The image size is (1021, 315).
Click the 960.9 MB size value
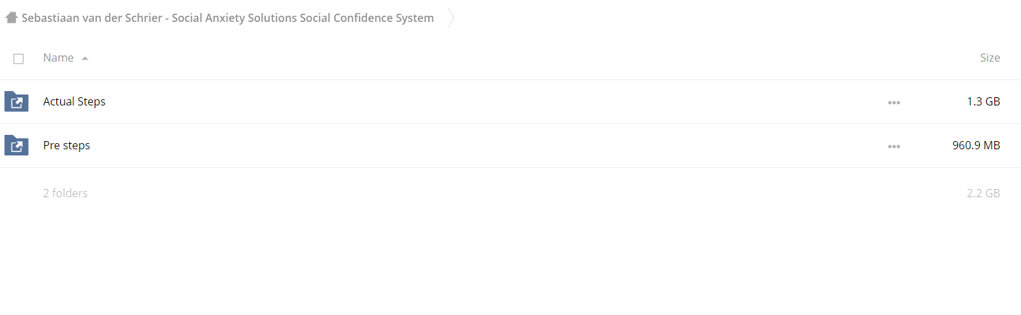976,146
